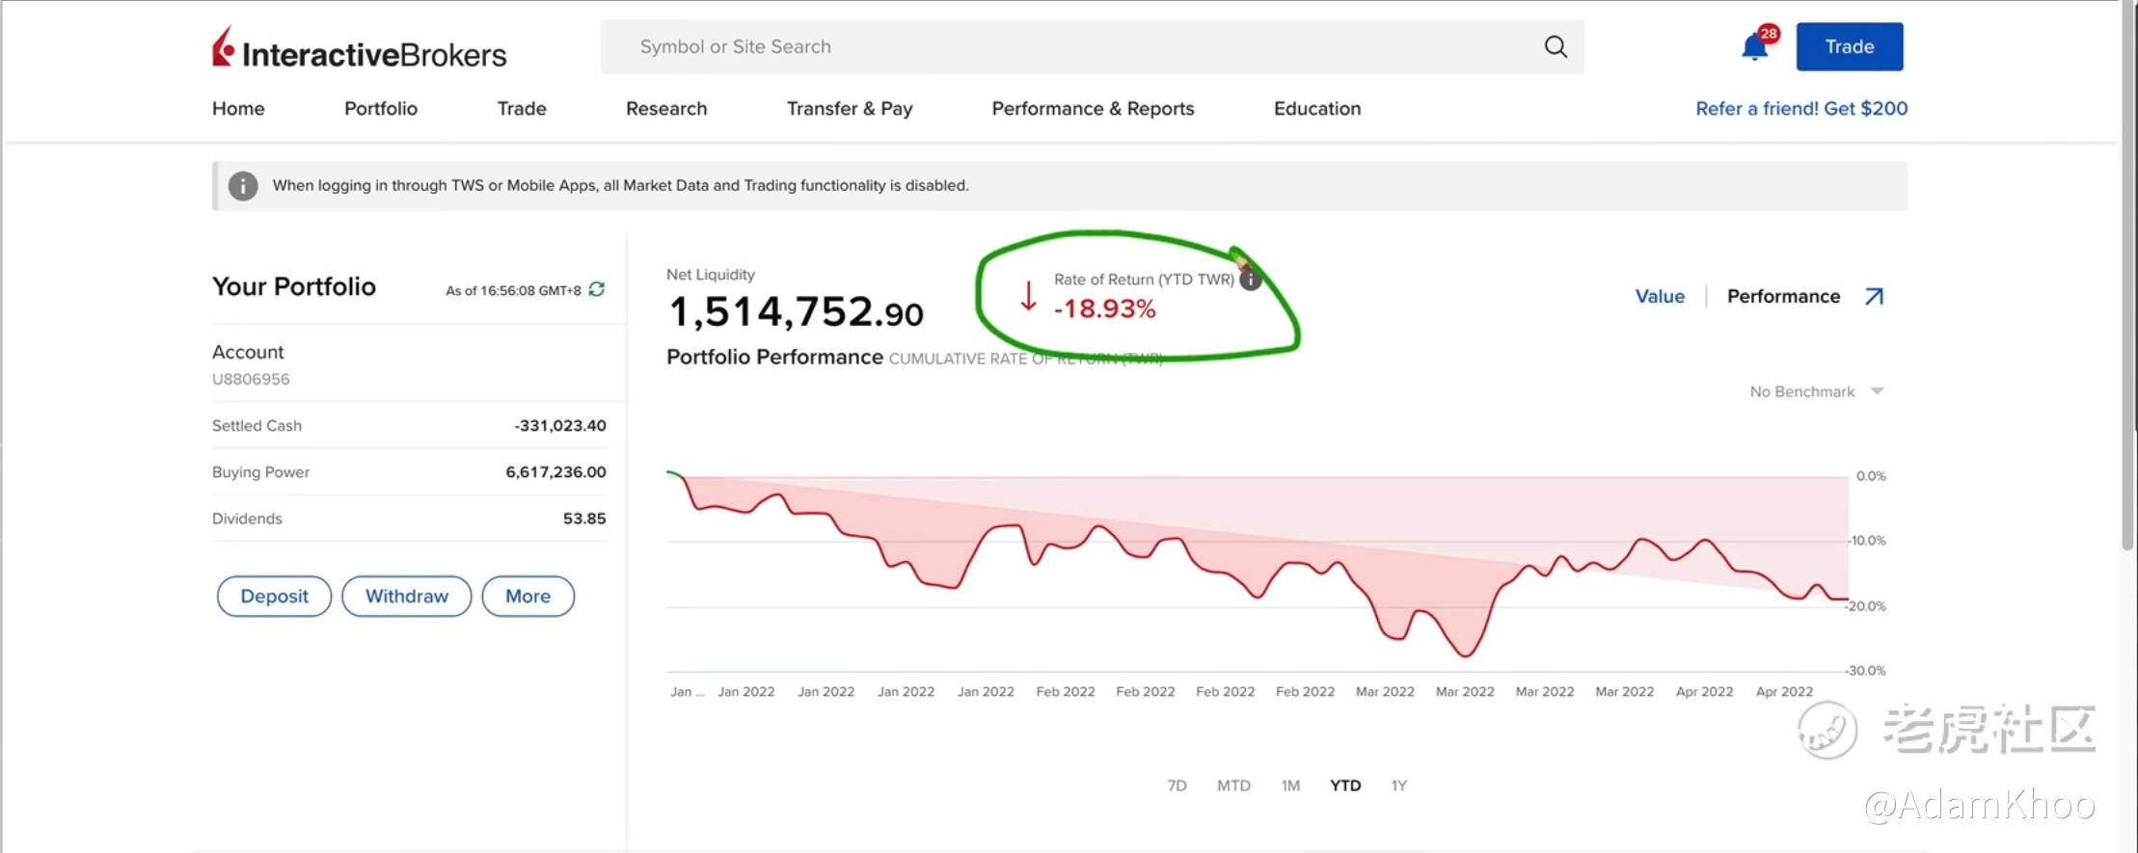Click the blue Trade button

tap(1850, 46)
